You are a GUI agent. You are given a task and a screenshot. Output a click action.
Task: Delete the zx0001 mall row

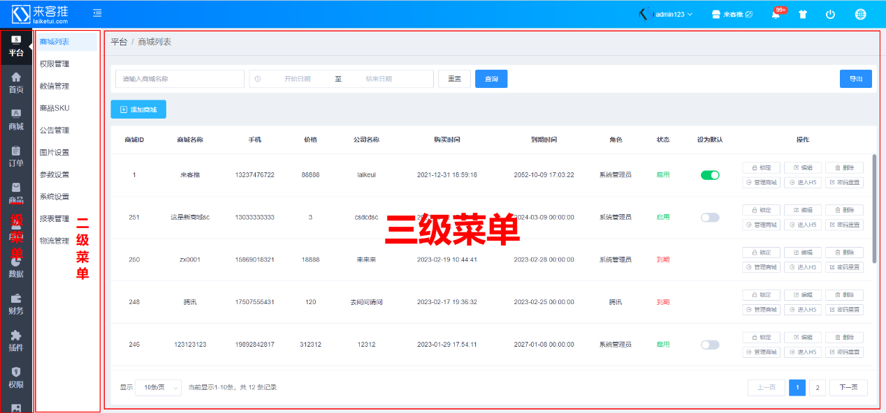844,253
